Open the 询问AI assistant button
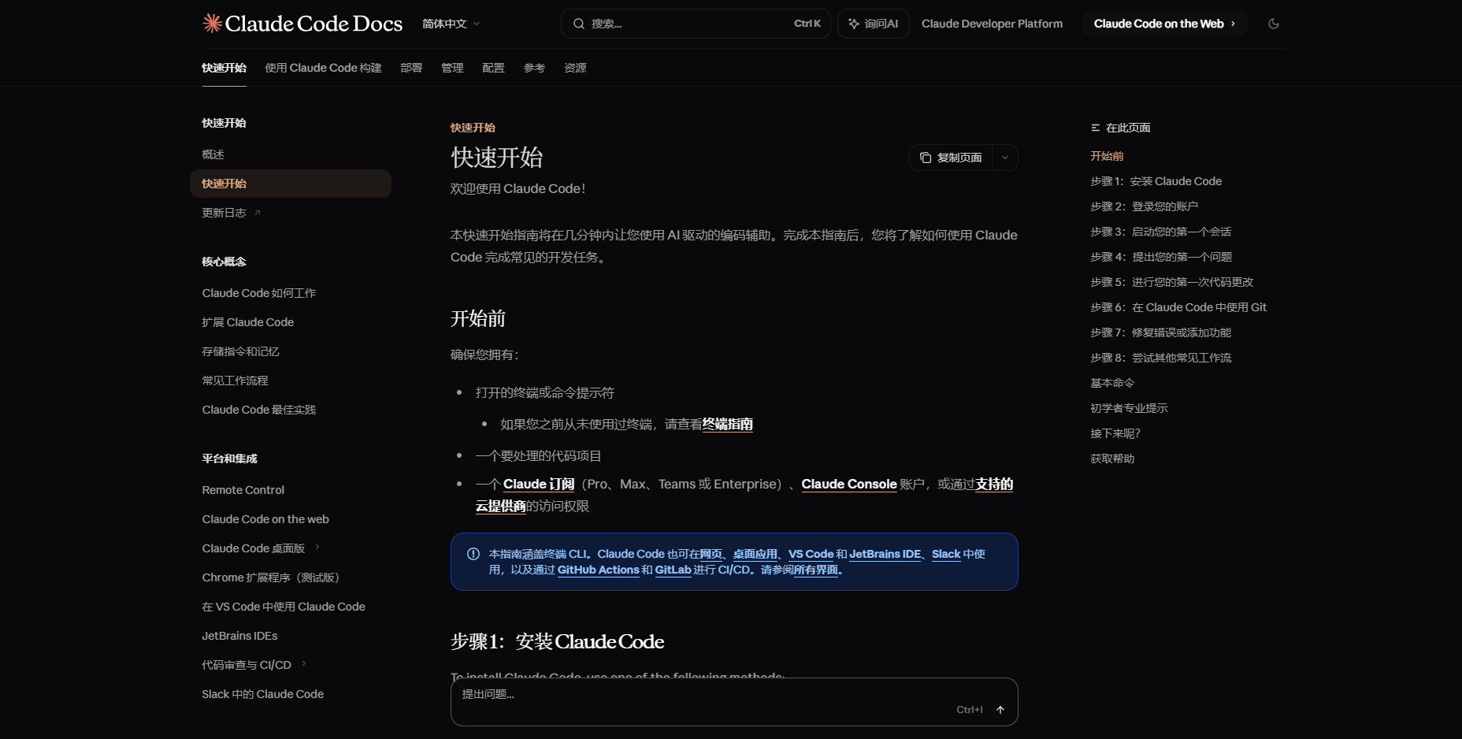The width and height of the screenshot is (1462, 739). (x=874, y=24)
